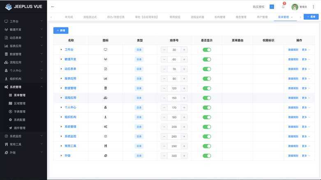Open notifications via the bell icon
321x180 pixels.
[x=283, y=7]
